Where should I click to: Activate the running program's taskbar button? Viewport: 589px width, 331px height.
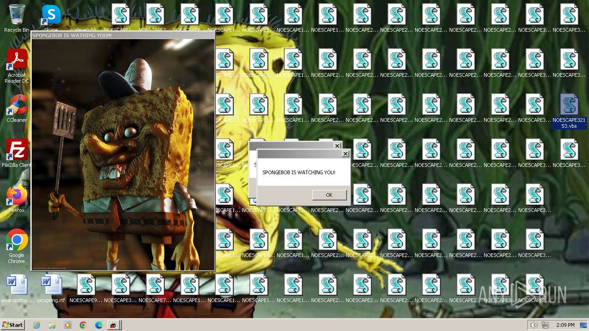(114, 325)
